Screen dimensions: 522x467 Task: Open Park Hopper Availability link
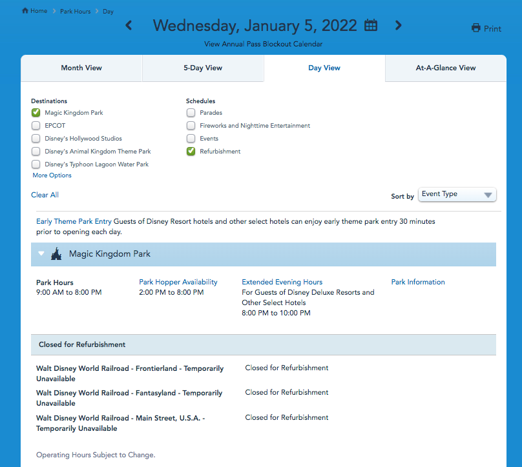(x=178, y=282)
